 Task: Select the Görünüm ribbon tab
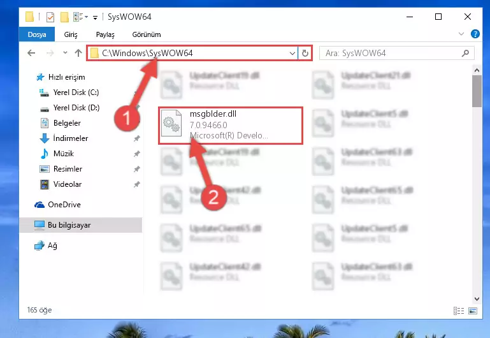click(x=147, y=34)
